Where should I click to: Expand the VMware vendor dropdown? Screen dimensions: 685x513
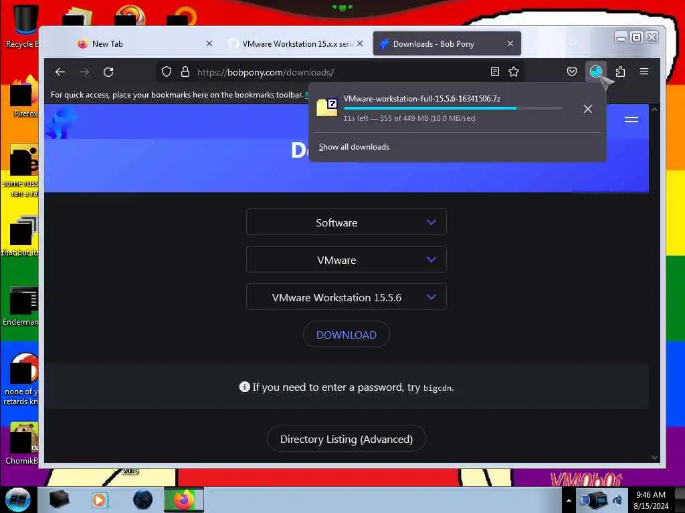point(347,260)
